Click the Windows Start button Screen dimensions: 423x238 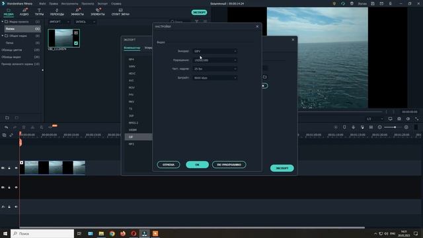[5, 233]
